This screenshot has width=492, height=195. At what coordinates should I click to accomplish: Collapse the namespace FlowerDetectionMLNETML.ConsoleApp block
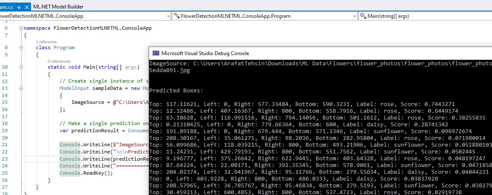[x=21, y=28]
